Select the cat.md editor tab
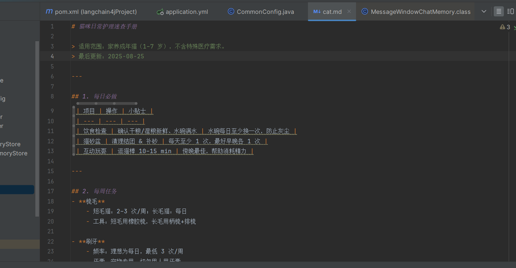This screenshot has width=516, height=268. tap(332, 12)
